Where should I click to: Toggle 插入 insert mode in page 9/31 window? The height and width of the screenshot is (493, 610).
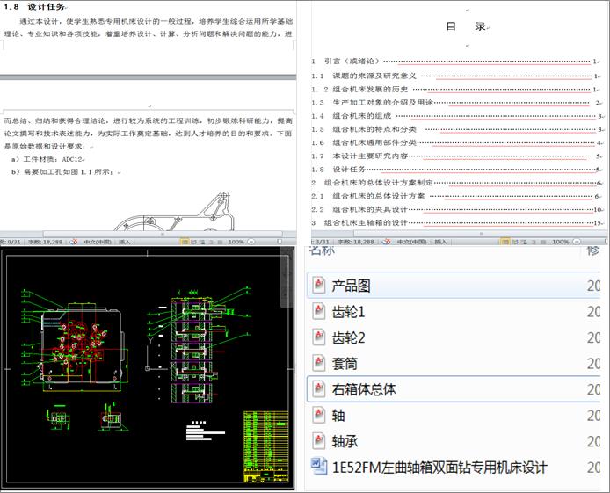(124, 242)
